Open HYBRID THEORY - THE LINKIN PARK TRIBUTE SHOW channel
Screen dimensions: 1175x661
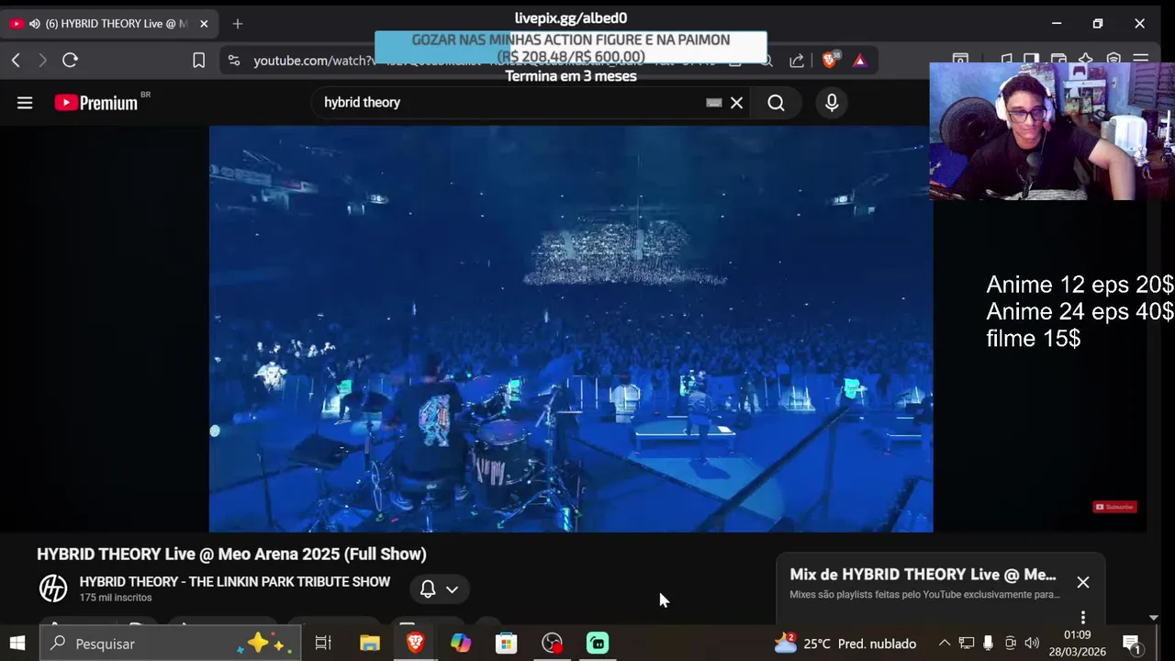tap(235, 582)
